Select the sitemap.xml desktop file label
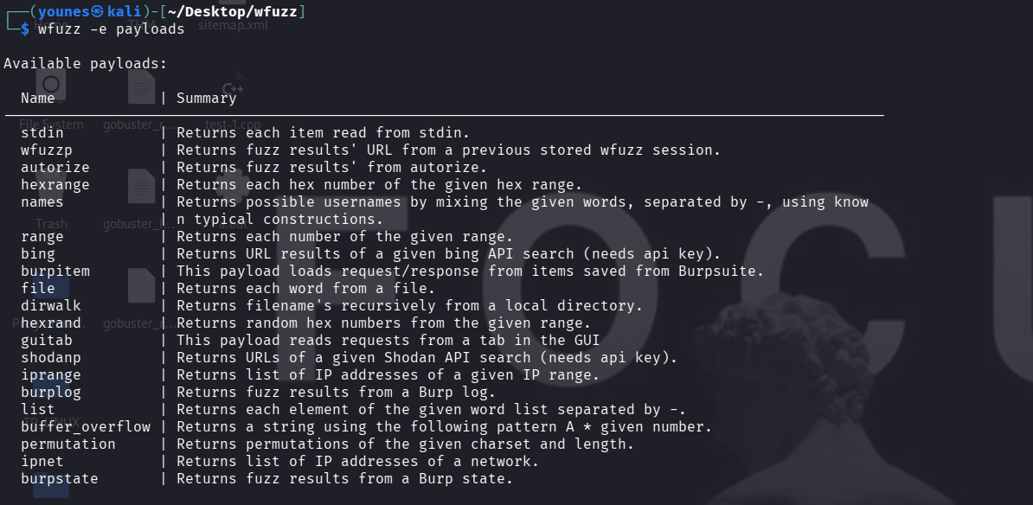 [x=233, y=25]
